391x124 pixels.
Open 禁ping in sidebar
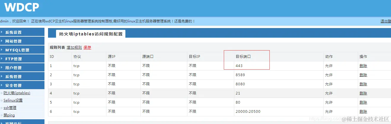[9, 115]
